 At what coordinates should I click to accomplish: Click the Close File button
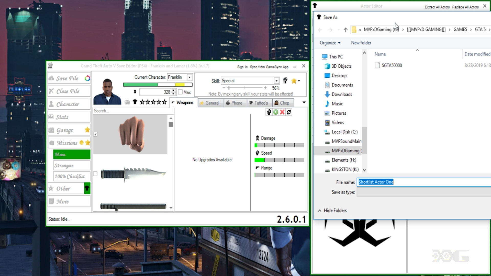tap(69, 91)
